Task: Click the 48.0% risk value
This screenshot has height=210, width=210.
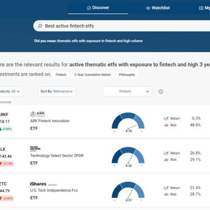Action: coord(195,125)
